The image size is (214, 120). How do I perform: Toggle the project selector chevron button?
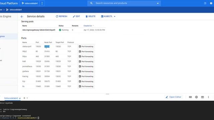42,3
